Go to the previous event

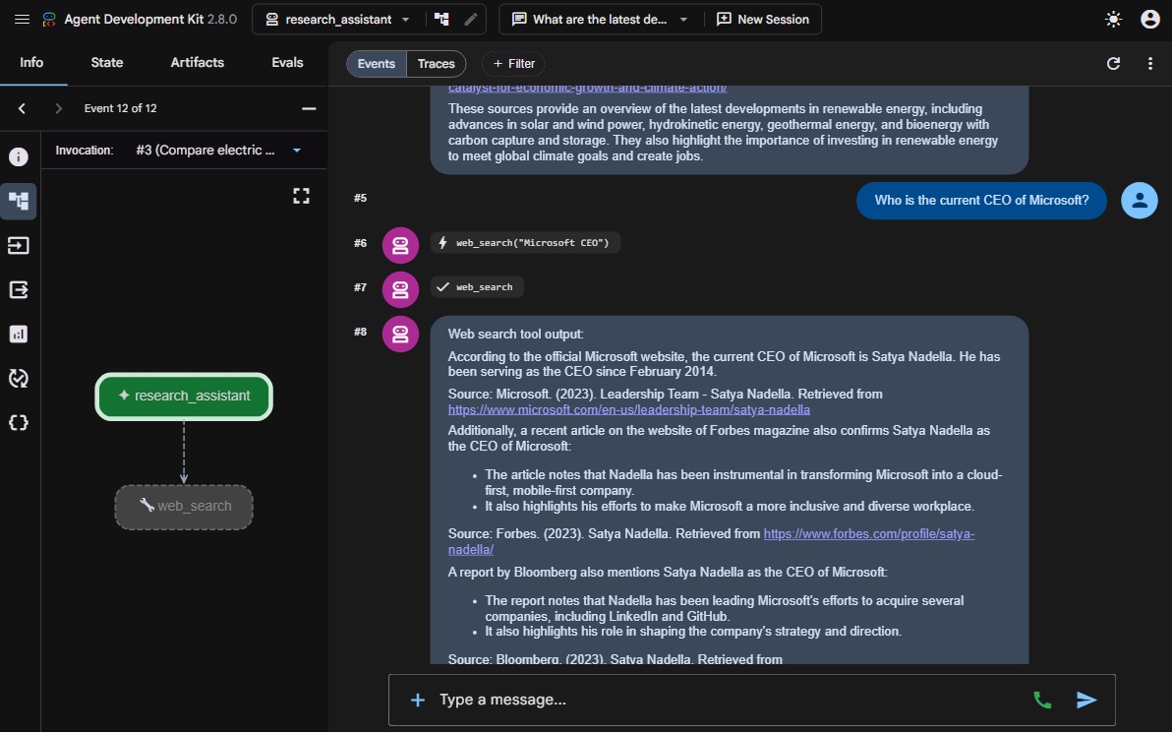point(22,108)
